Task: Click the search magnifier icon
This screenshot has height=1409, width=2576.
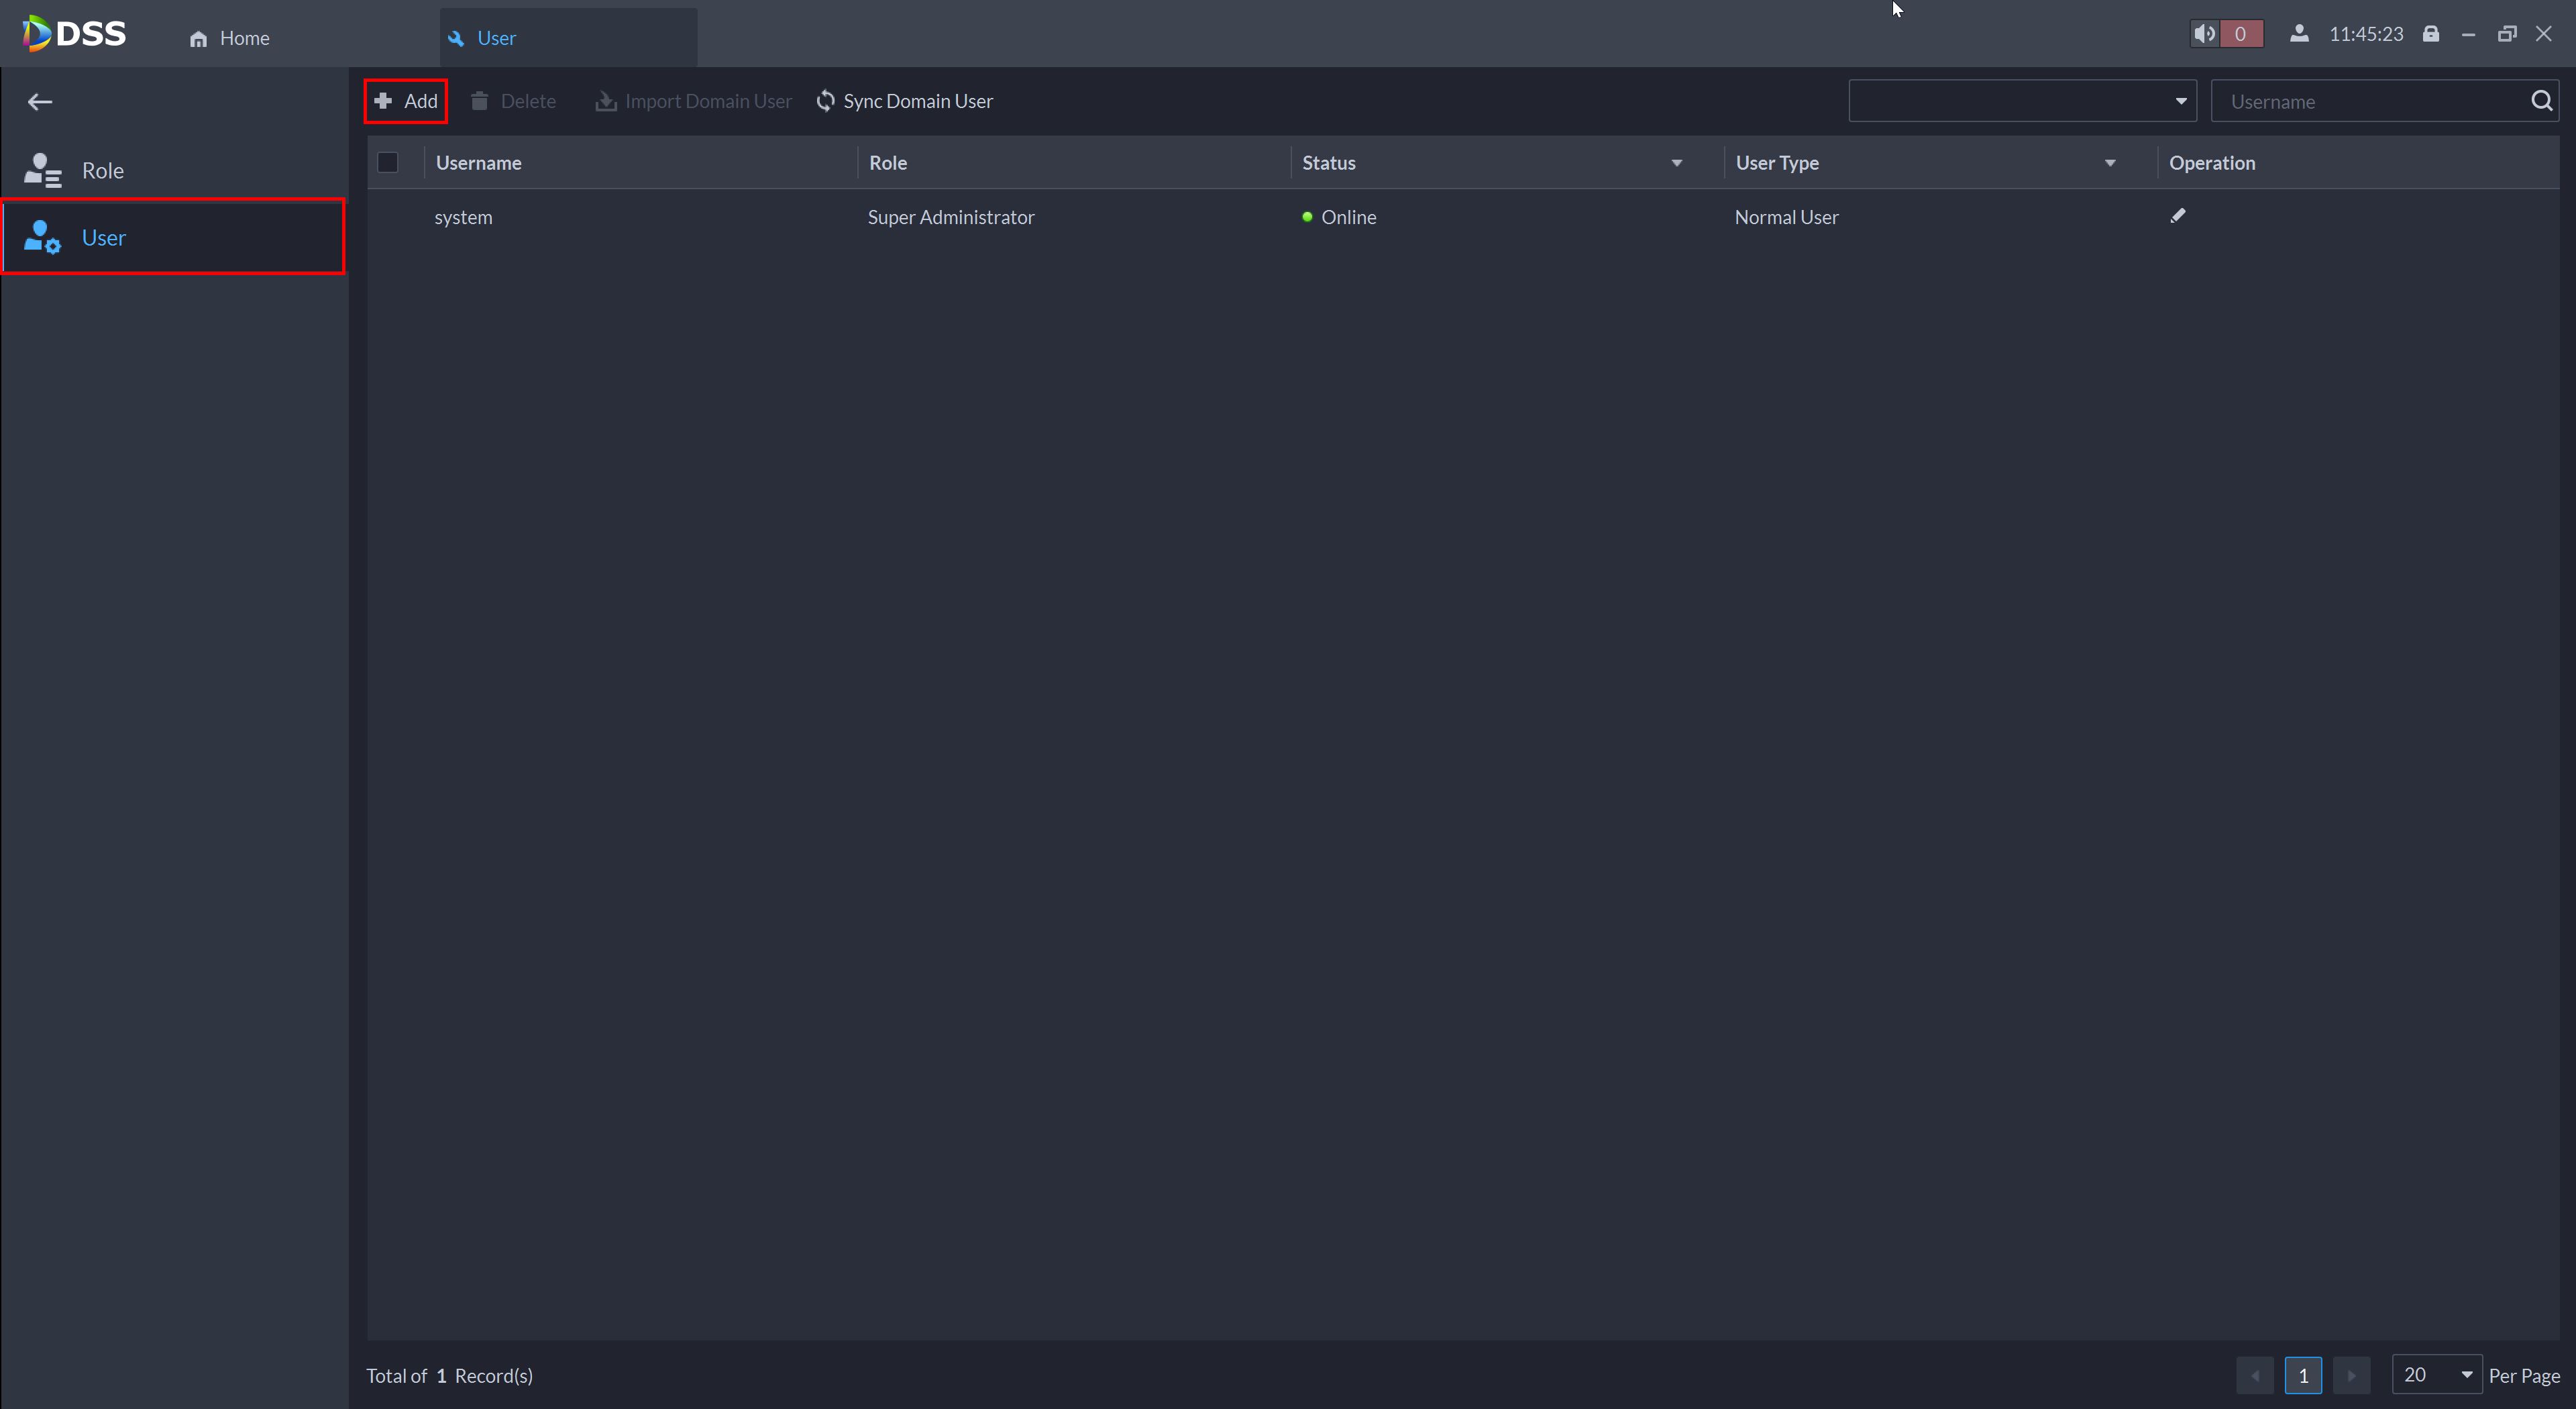Action: pos(2541,101)
